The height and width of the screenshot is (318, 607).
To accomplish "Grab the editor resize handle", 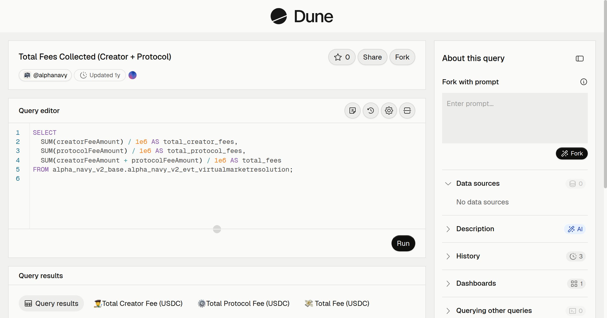I will 217,229.
